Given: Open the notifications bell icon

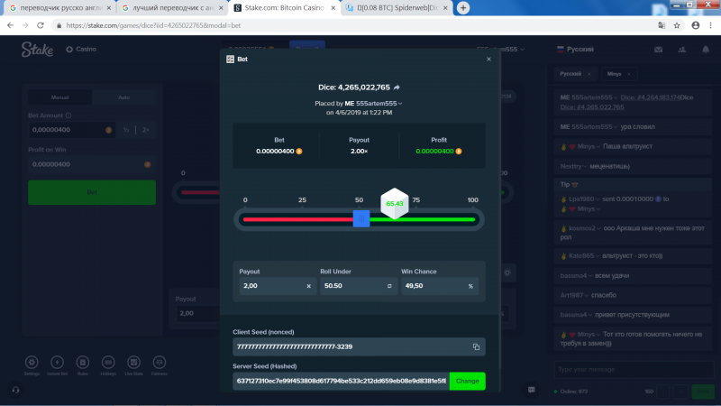Looking at the screenshot, I should pyautogui.click(x=706, y=50).
